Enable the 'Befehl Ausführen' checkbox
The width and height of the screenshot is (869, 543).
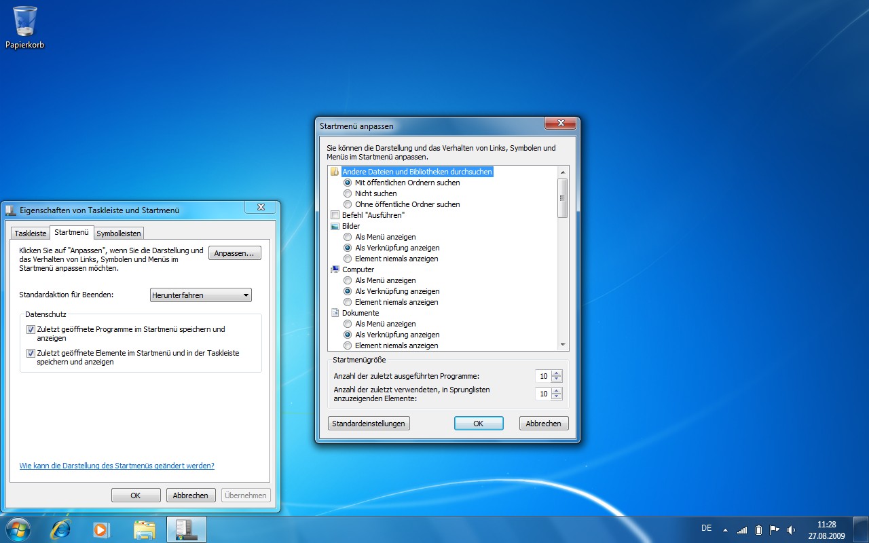pos(335,215)
